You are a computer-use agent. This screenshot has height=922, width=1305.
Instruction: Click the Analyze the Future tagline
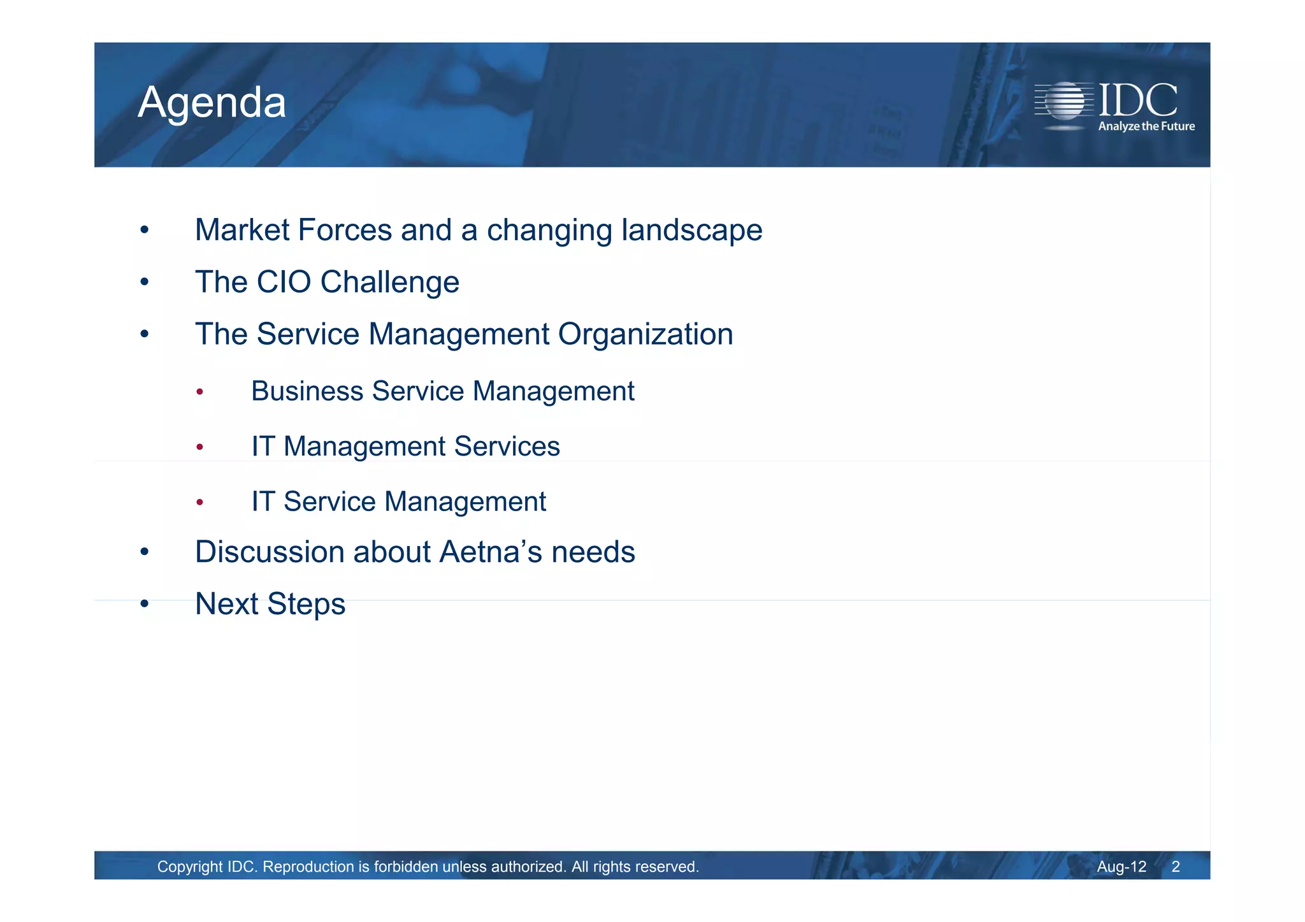[1146, 126]
